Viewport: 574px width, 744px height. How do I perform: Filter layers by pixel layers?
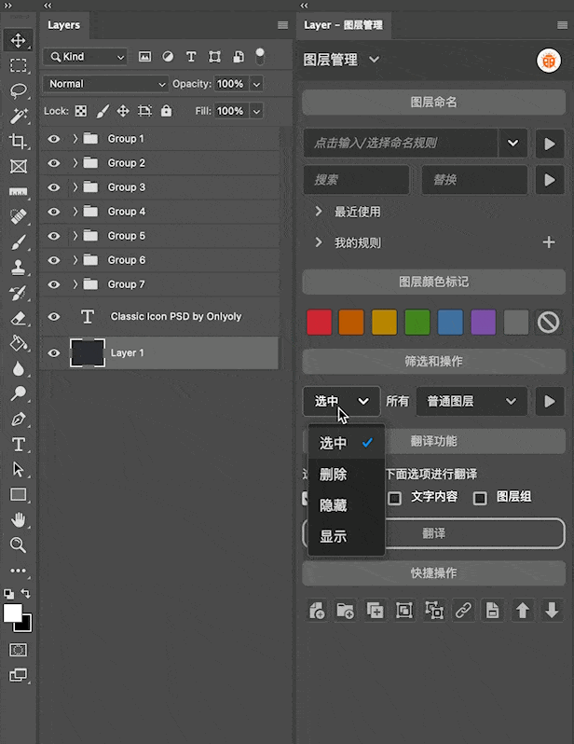coord(144,57)
